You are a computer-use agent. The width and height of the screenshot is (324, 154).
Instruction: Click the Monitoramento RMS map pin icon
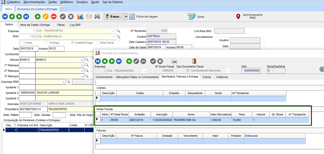coord(238,17)
